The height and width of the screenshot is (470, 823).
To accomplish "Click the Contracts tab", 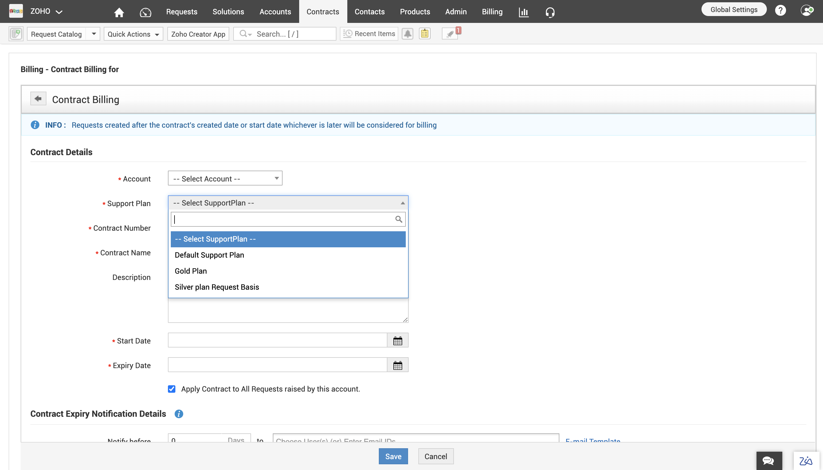I will (322, 11).
